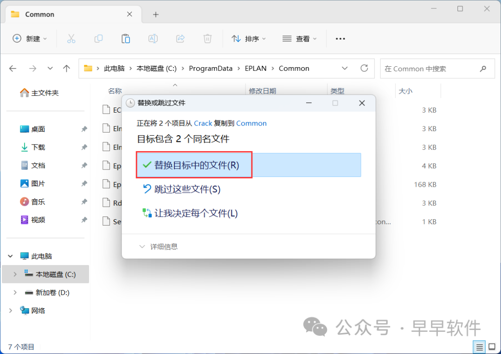Click the 在 Common 中搜索 search box
The width and height of the screenshot is (501, 354).
tap(429, 69)
